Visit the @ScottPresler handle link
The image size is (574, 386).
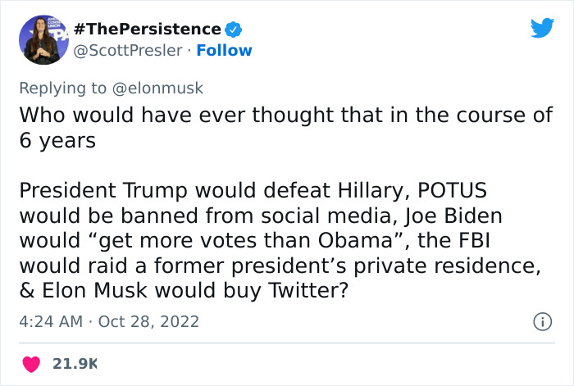[x=125, y=51]
